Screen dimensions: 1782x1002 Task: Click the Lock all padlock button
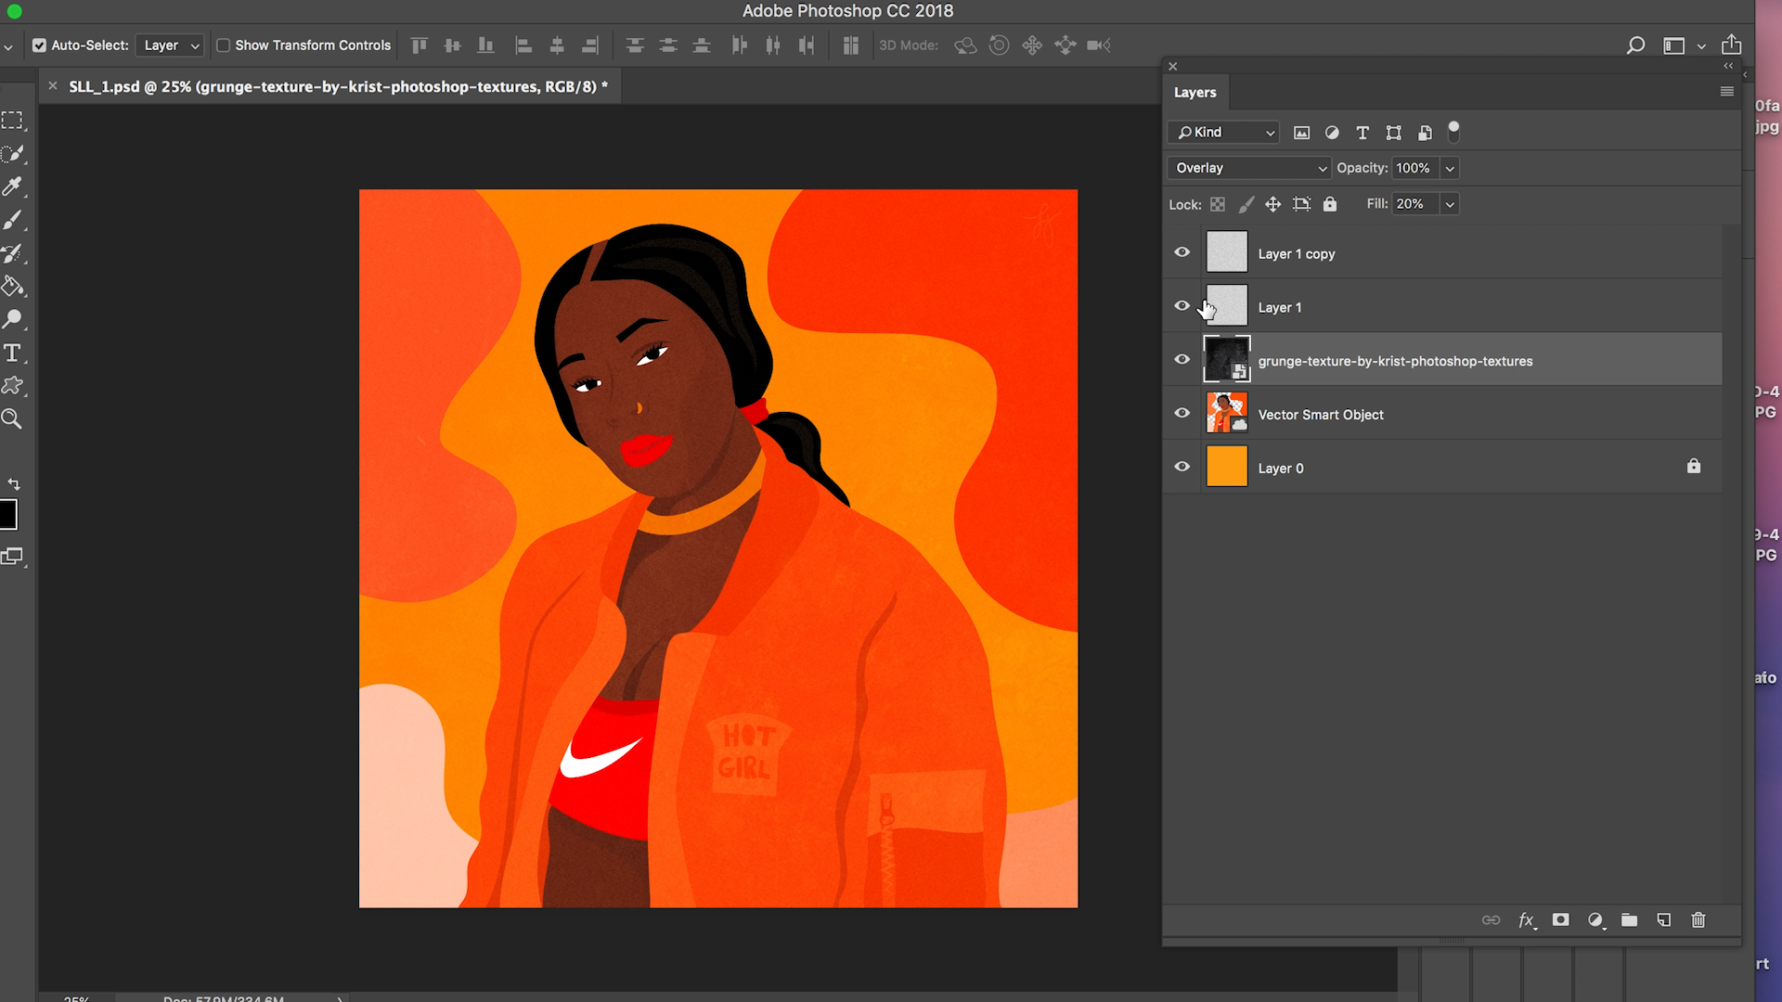pyautogui.click(x=1330, y=204)
